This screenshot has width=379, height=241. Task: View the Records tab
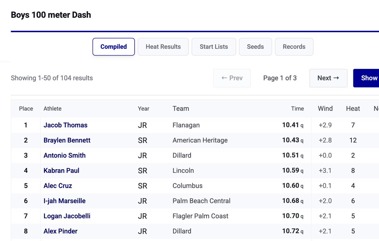pos(294,47)
